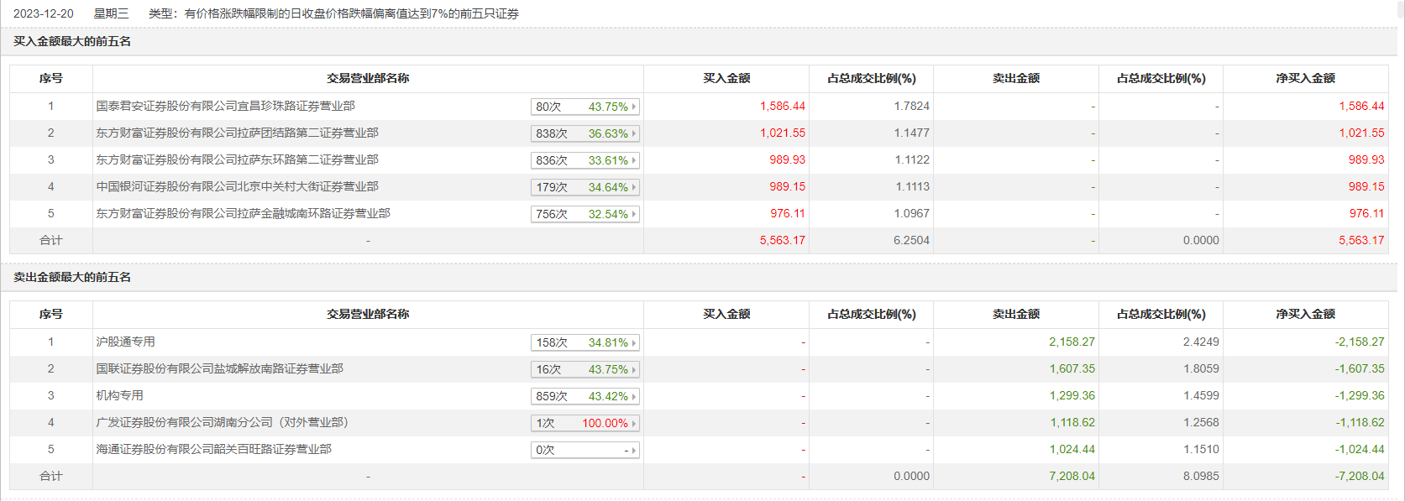Click the 机构专用 seat name
Image resolution: width=1405 pixels, height=501 pixels.
(x=119, y=395)
